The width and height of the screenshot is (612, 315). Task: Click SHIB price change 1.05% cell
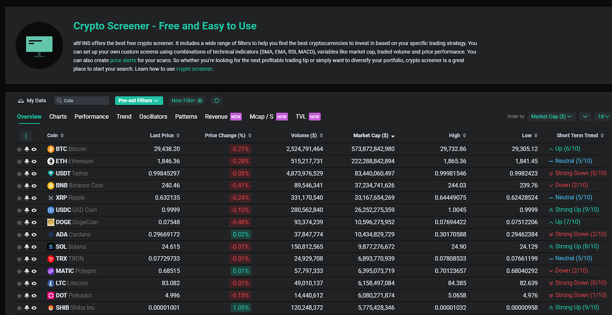(240, 308)
